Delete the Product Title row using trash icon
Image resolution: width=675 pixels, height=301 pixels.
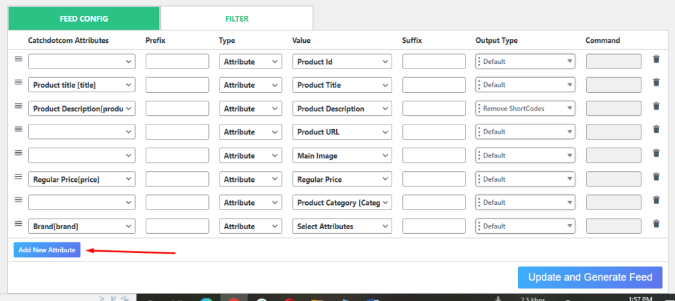tap(656, 82)
